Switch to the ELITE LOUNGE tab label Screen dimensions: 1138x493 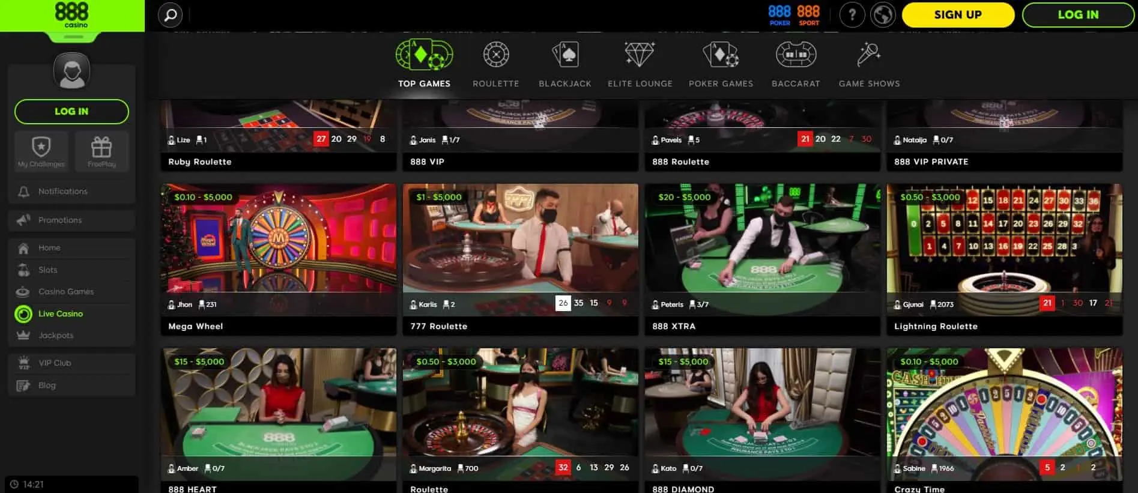[640, 84]
